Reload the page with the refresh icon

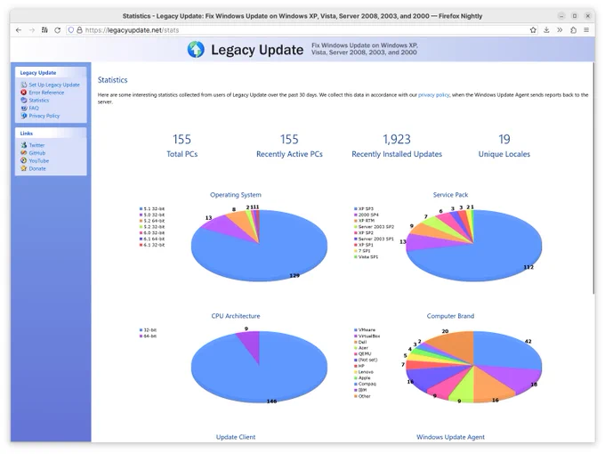58,29
